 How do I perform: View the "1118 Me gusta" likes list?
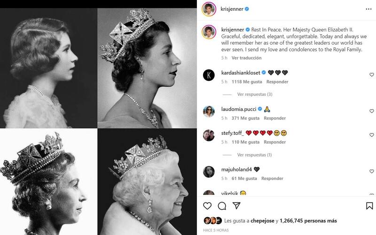(x=243, y=82)
